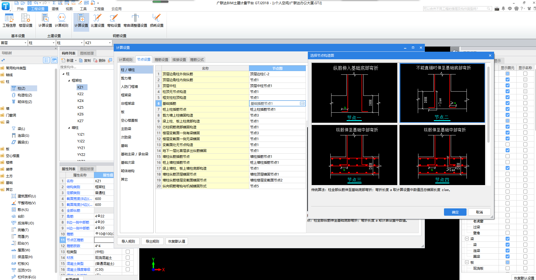Open dropdown arrow next to 新建
Viewport: 536px width, 280px height.
76,61
